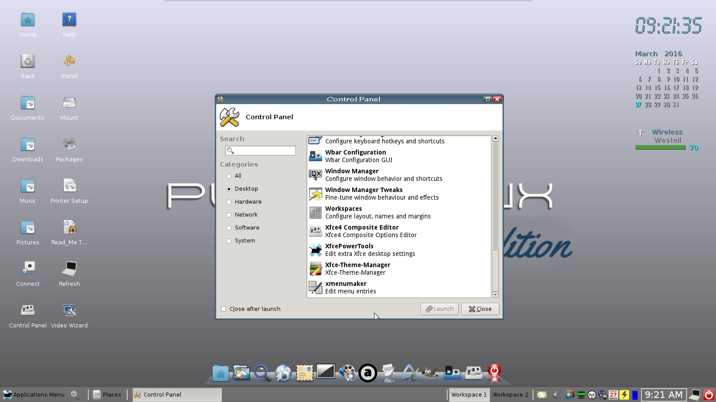Select the All category radio button

229,176
